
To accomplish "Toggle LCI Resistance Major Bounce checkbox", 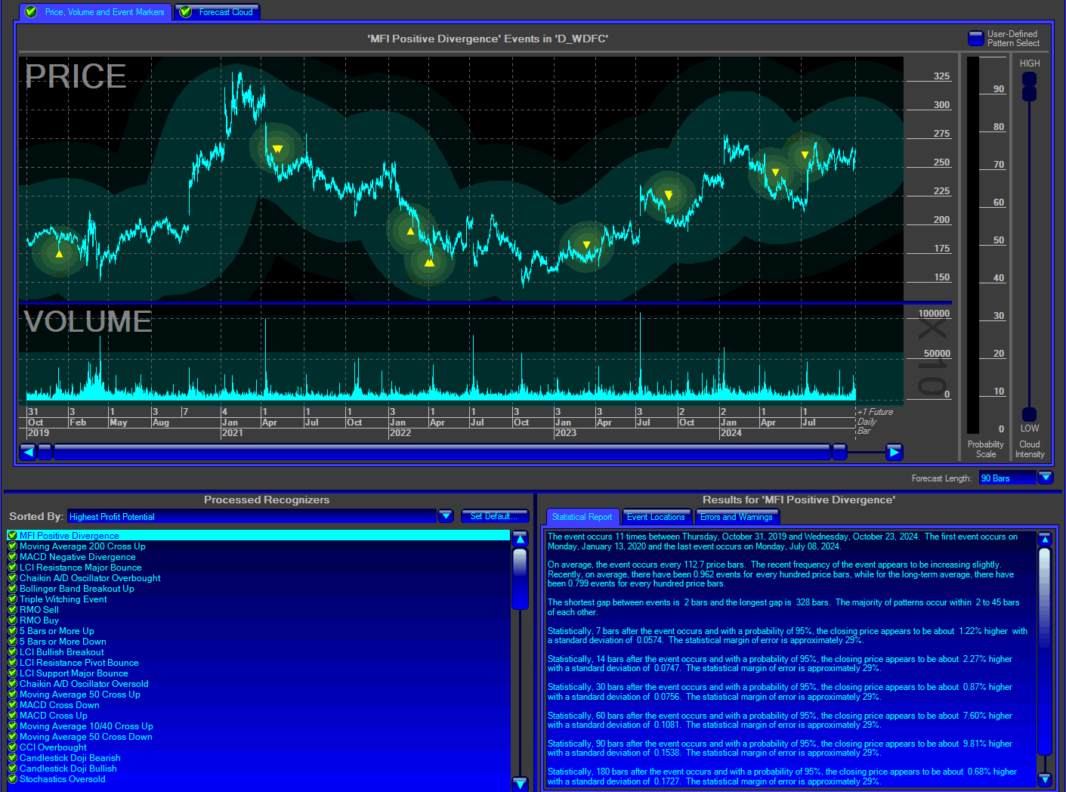I will pyautogui.click(x=12, y=568).
